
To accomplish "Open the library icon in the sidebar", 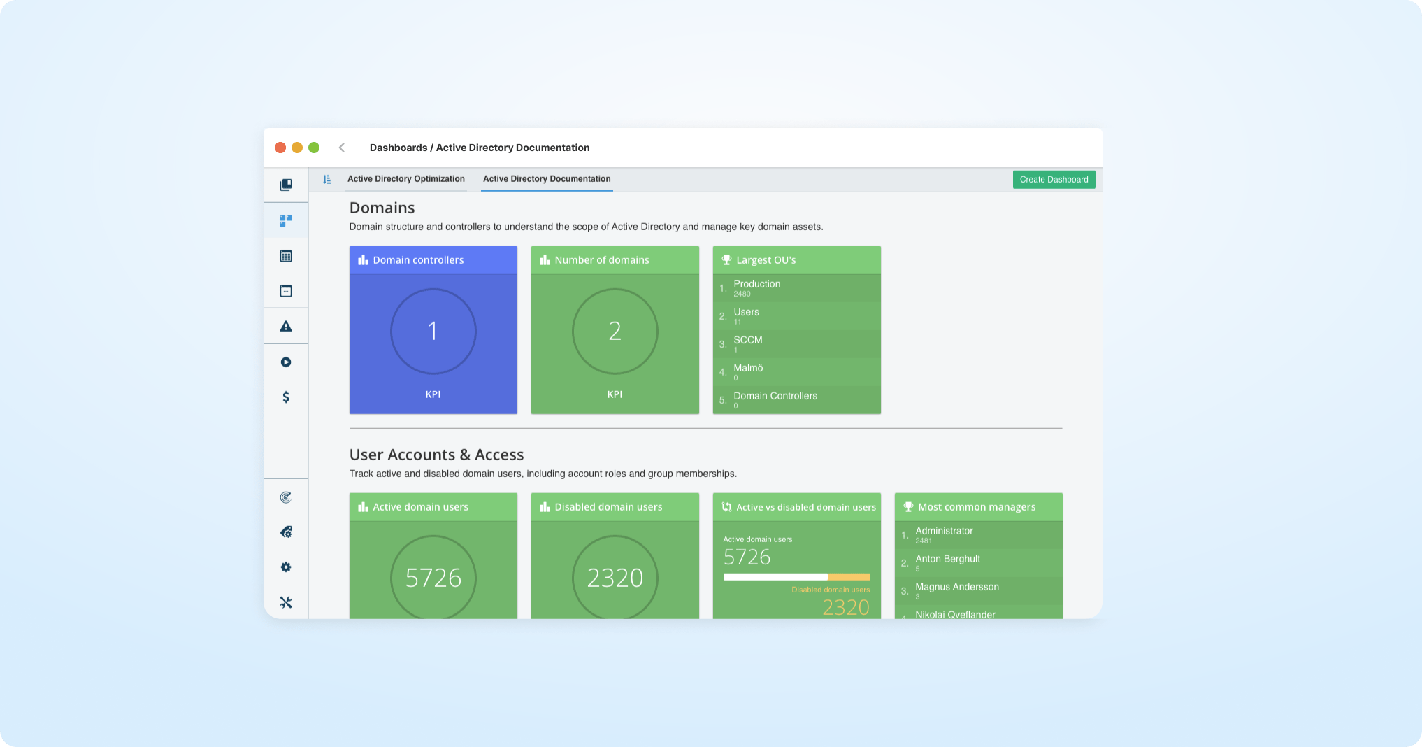I will 286,185.
